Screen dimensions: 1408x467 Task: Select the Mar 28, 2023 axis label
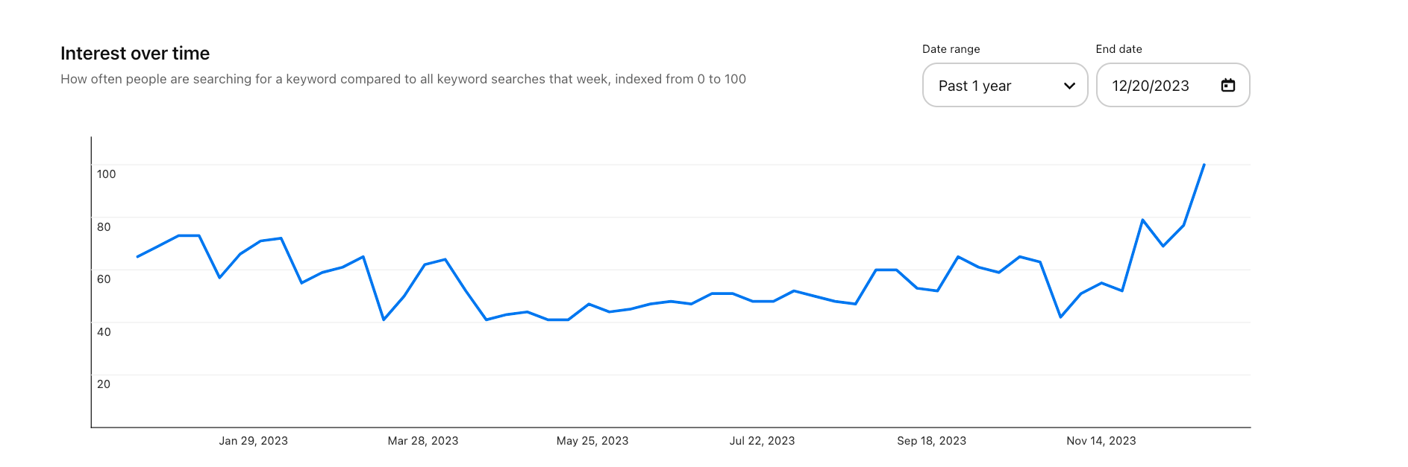[423, 441]
